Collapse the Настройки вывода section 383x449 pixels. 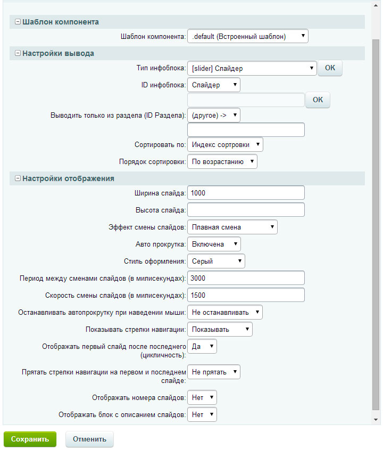[18, 53]
